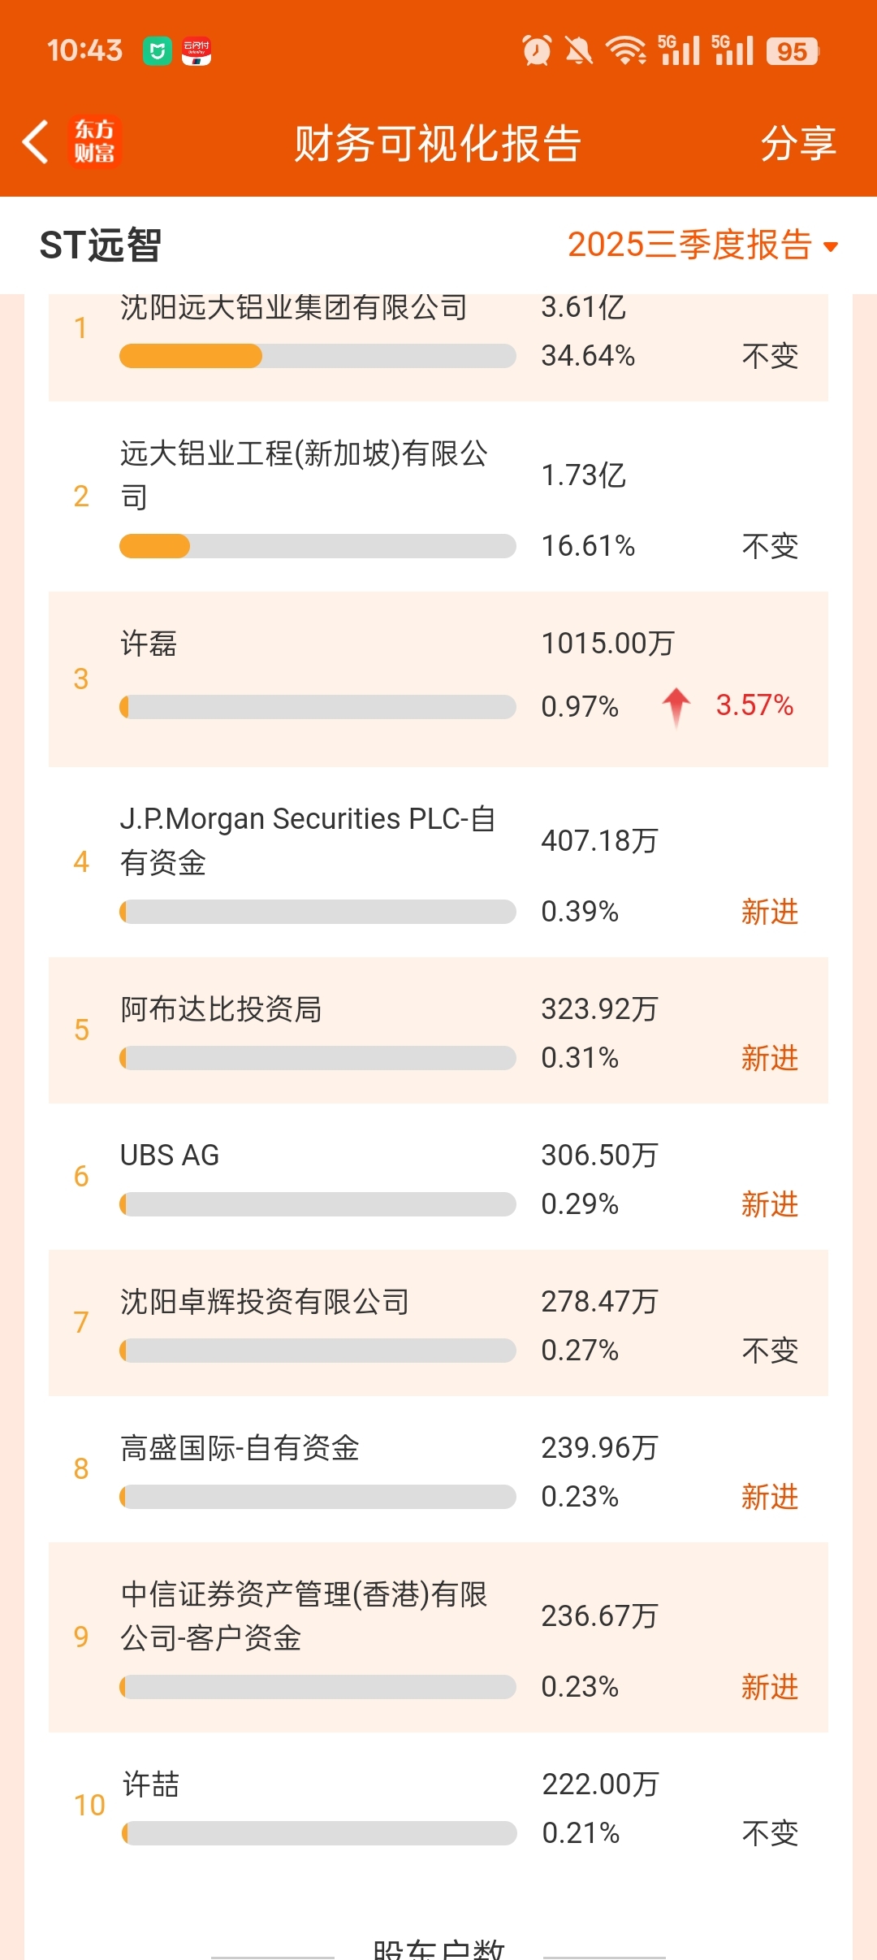
Task: Tap UBS AG shareholder entry
Action: coord(170,1156)
